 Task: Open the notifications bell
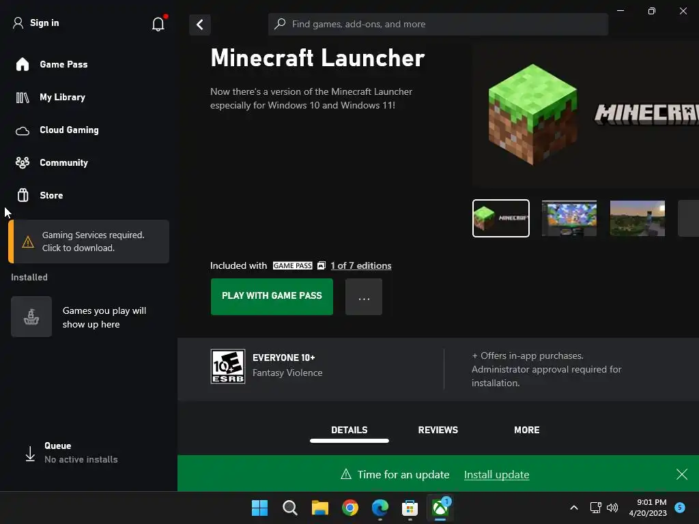point(158,24)
